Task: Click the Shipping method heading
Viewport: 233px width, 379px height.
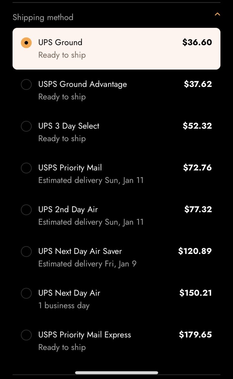Action: click(43, 17)
